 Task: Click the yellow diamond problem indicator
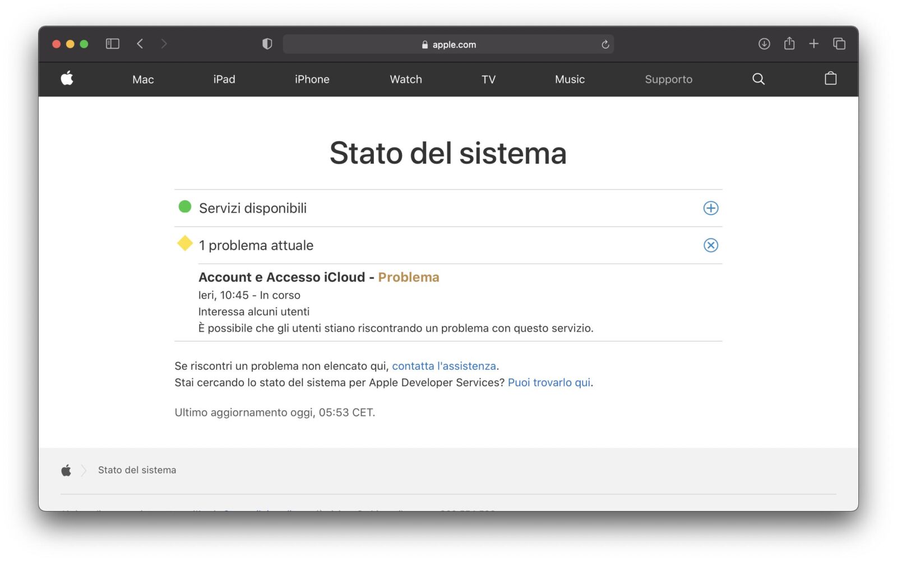point(185,243)
